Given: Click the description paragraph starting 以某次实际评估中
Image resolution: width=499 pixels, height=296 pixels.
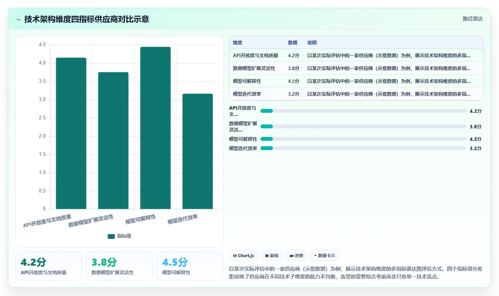Looking at the screenshot, I should coord(356,273).
